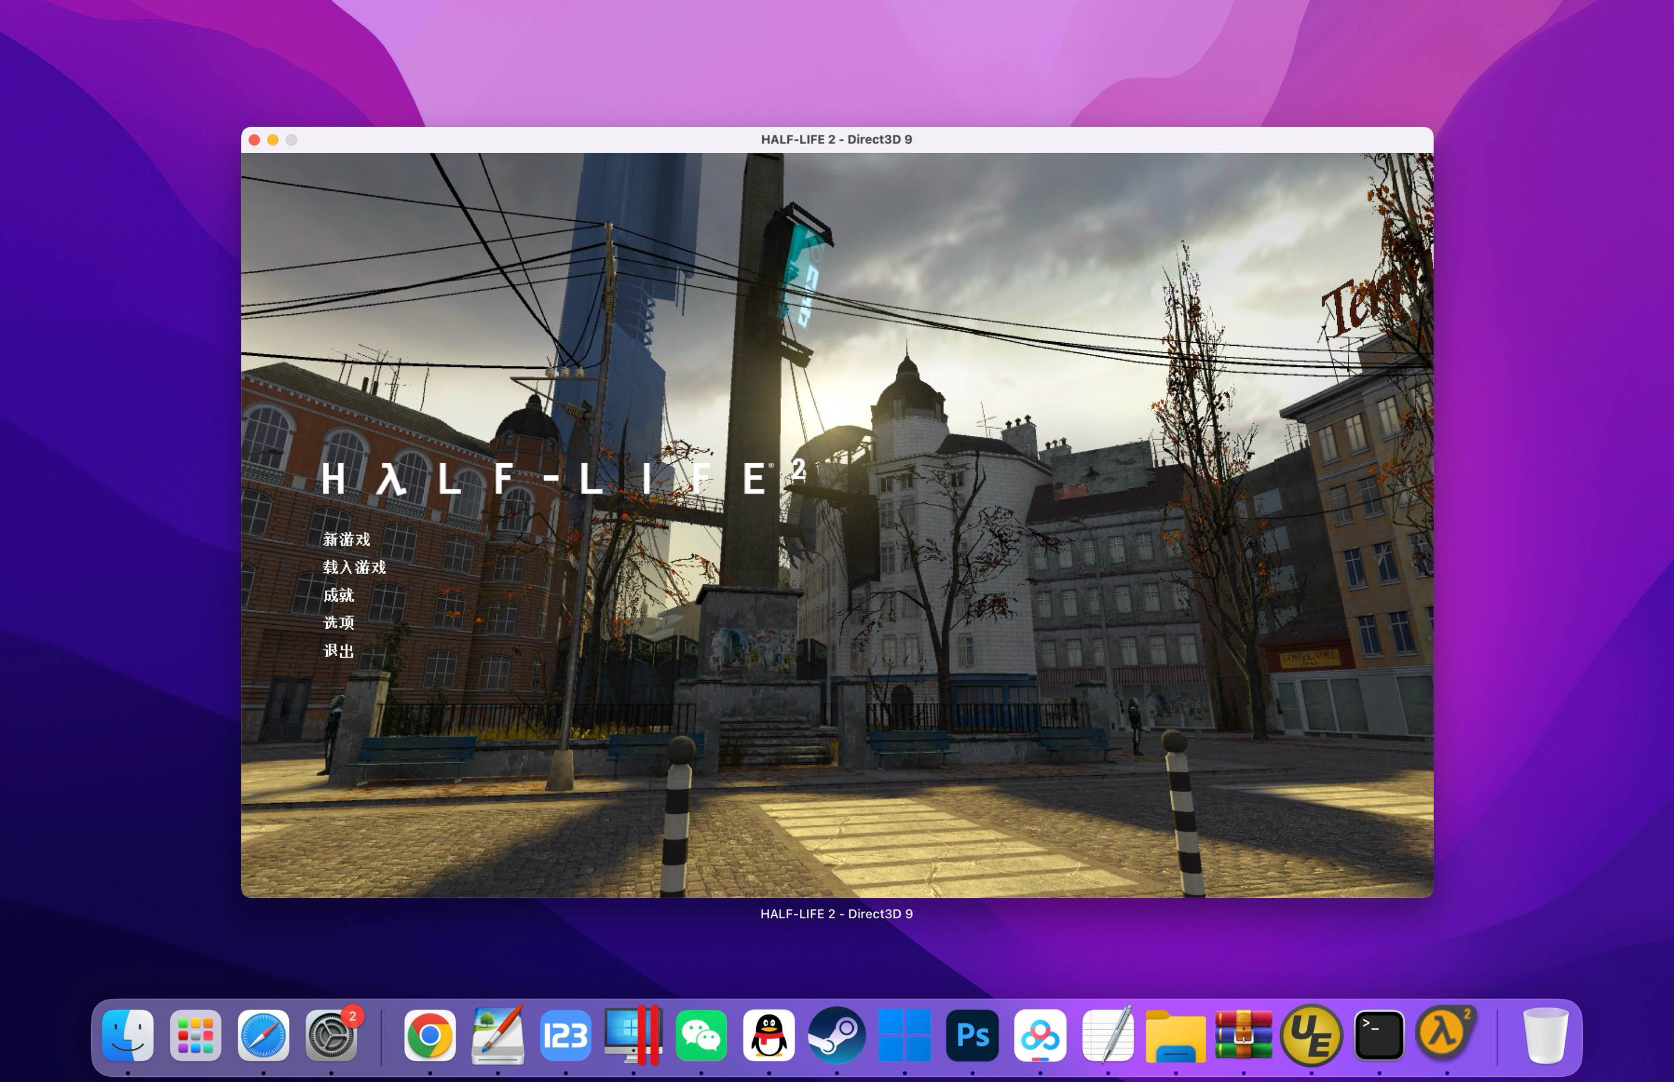The width and height of the screenshot is (1674, 1082).
Task: Open the Windows logo app in Dock
Action: click(904, 1036)
